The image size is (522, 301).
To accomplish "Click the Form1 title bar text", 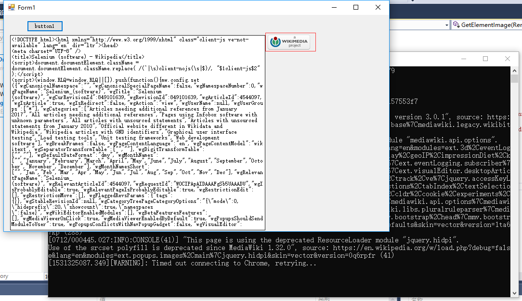I will coord(26,8).
